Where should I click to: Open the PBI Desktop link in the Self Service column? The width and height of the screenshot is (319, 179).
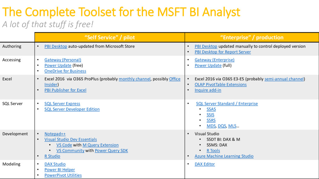pos(56,46)
